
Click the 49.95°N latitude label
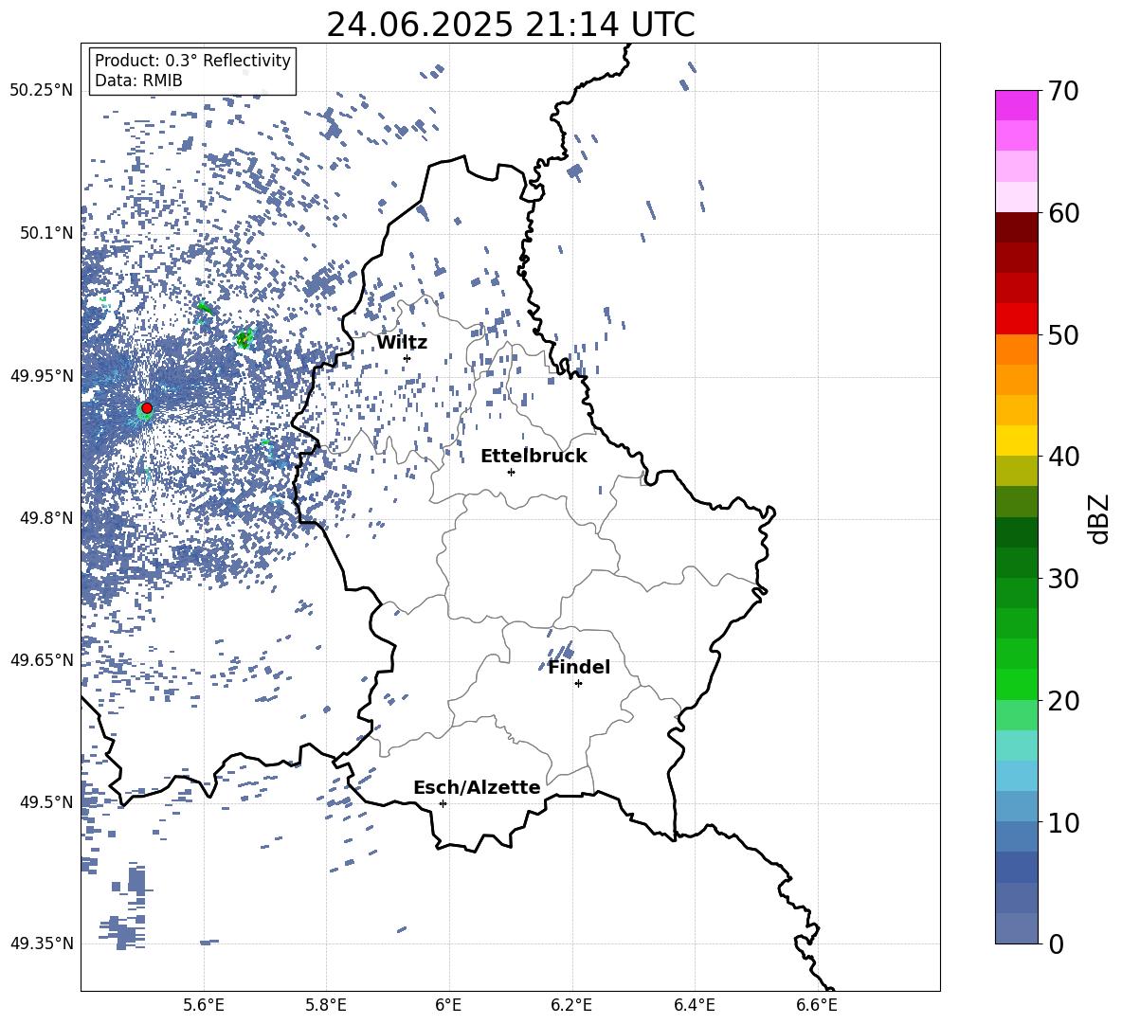pyautogui.click(x=42, y=376)
